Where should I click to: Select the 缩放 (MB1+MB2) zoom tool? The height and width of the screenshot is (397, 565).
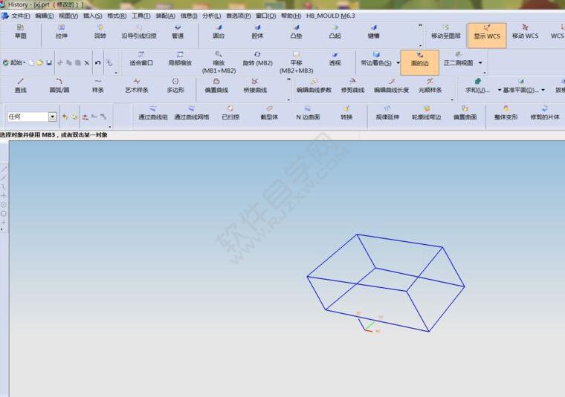point(219,62)
